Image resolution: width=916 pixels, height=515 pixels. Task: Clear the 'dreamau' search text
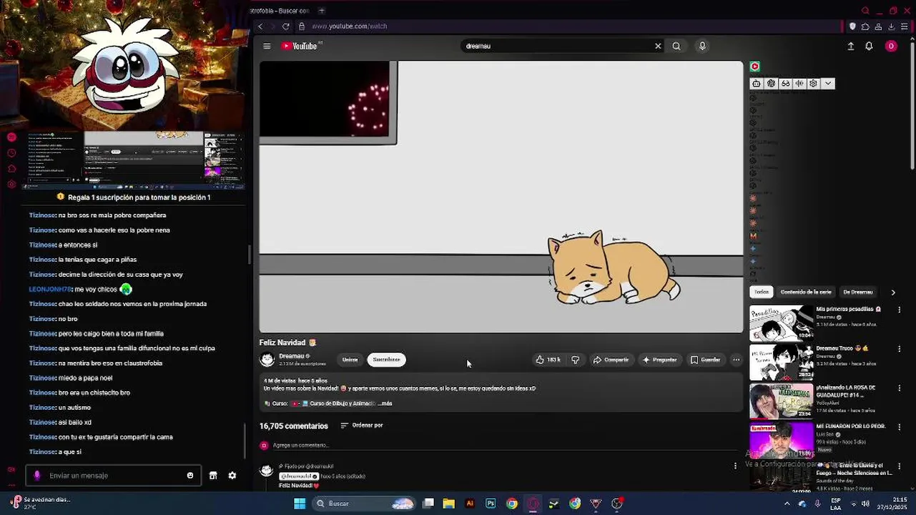coord(658,46)
